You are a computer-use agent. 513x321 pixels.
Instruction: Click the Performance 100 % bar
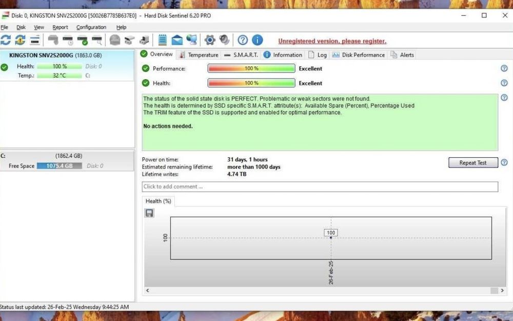point(251,68)
